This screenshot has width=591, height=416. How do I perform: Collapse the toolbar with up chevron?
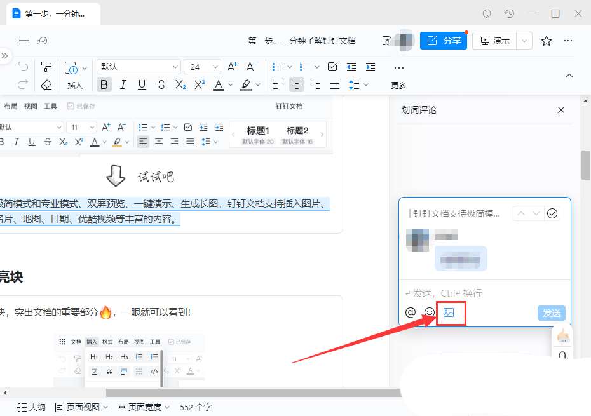pyautogui.click(x=569, y=76)
